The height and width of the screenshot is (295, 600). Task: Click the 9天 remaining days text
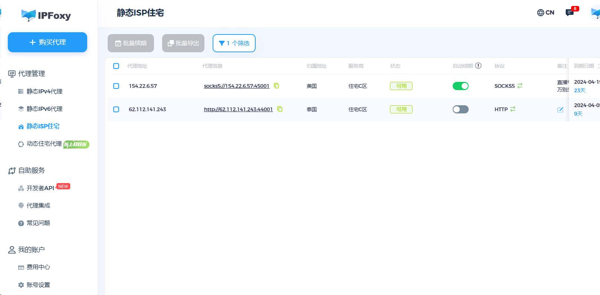(578, 114)
